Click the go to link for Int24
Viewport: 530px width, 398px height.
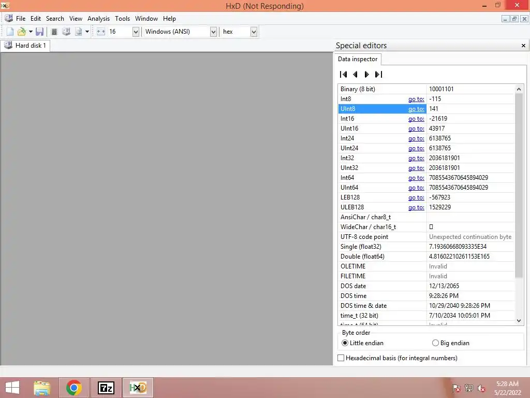coord(416,138)
